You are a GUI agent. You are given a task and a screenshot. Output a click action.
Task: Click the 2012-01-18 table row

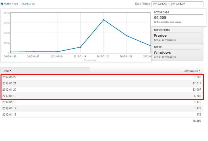(x=102, y=102)
